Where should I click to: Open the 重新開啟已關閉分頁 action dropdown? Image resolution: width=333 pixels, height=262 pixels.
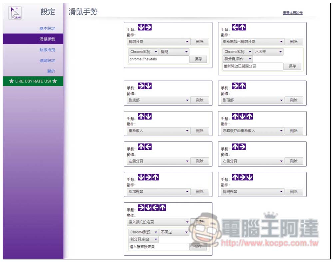[x=252, y=42]
